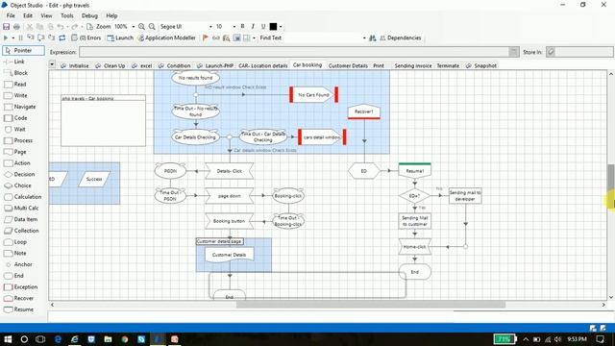Open the Windows Start menu
615x346 pixels.
point(8,339)
